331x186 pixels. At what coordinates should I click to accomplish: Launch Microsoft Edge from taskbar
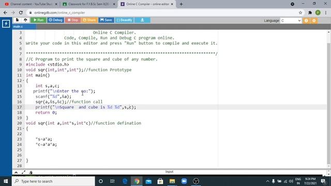[x=125, y=181]
